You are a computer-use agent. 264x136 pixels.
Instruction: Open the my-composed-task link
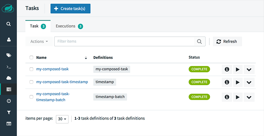52,69
